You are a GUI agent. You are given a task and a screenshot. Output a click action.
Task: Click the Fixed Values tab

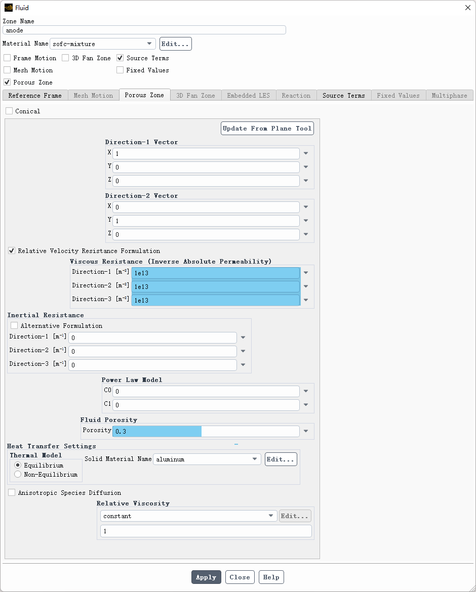pos(399,96)
